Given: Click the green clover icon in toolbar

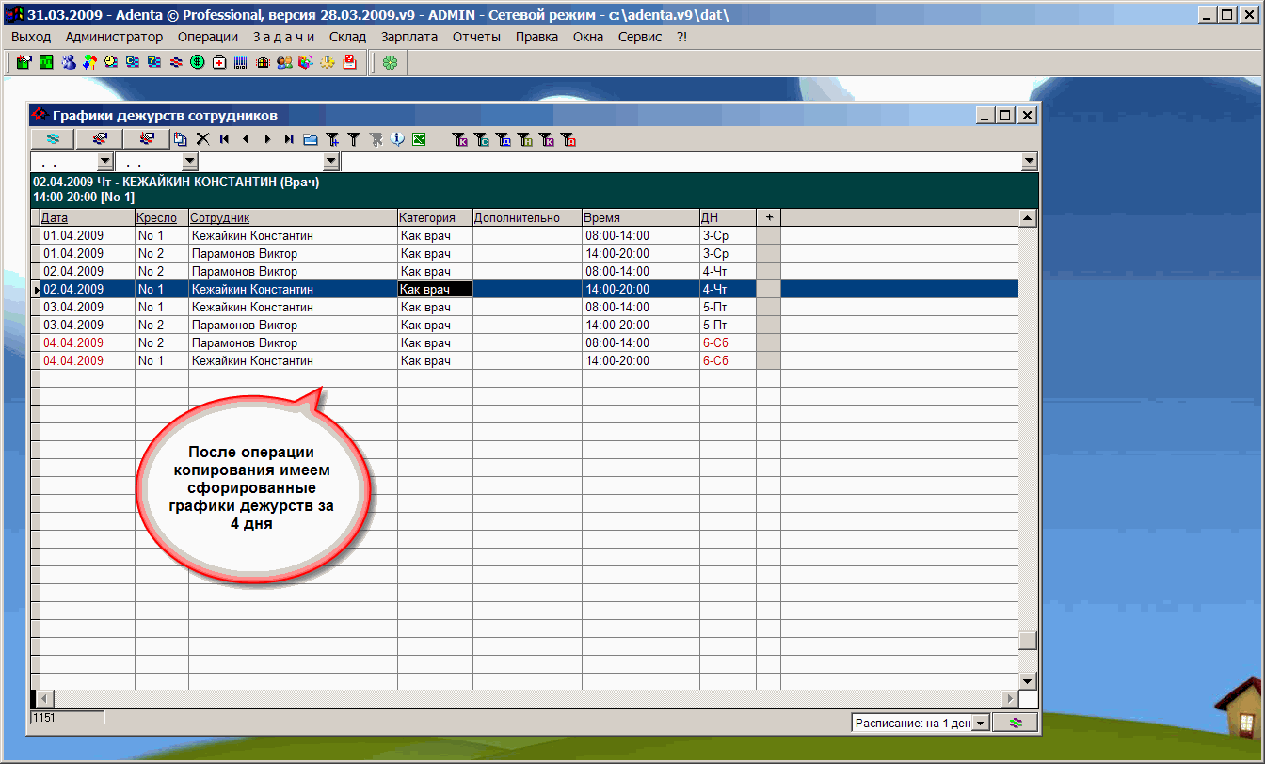Looking at the screenshot, I should click(390, 63).
